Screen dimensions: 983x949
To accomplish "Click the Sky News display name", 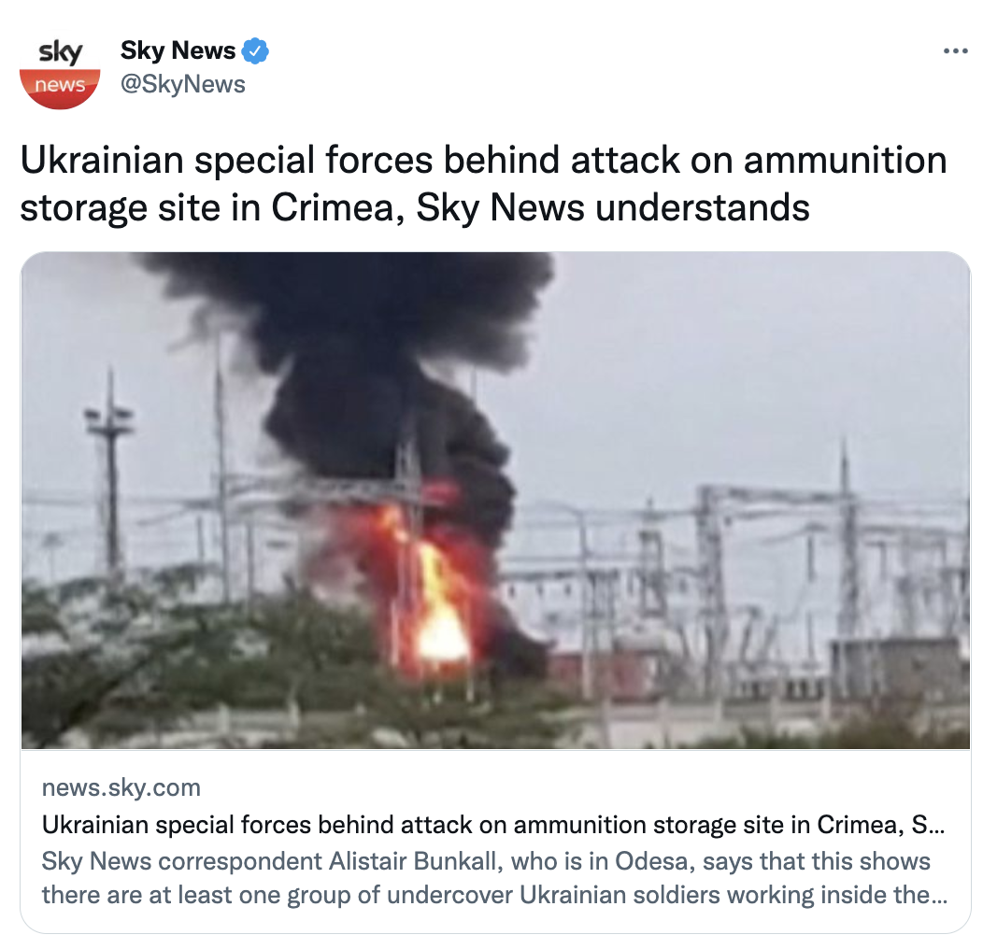I will pos(178,50).
